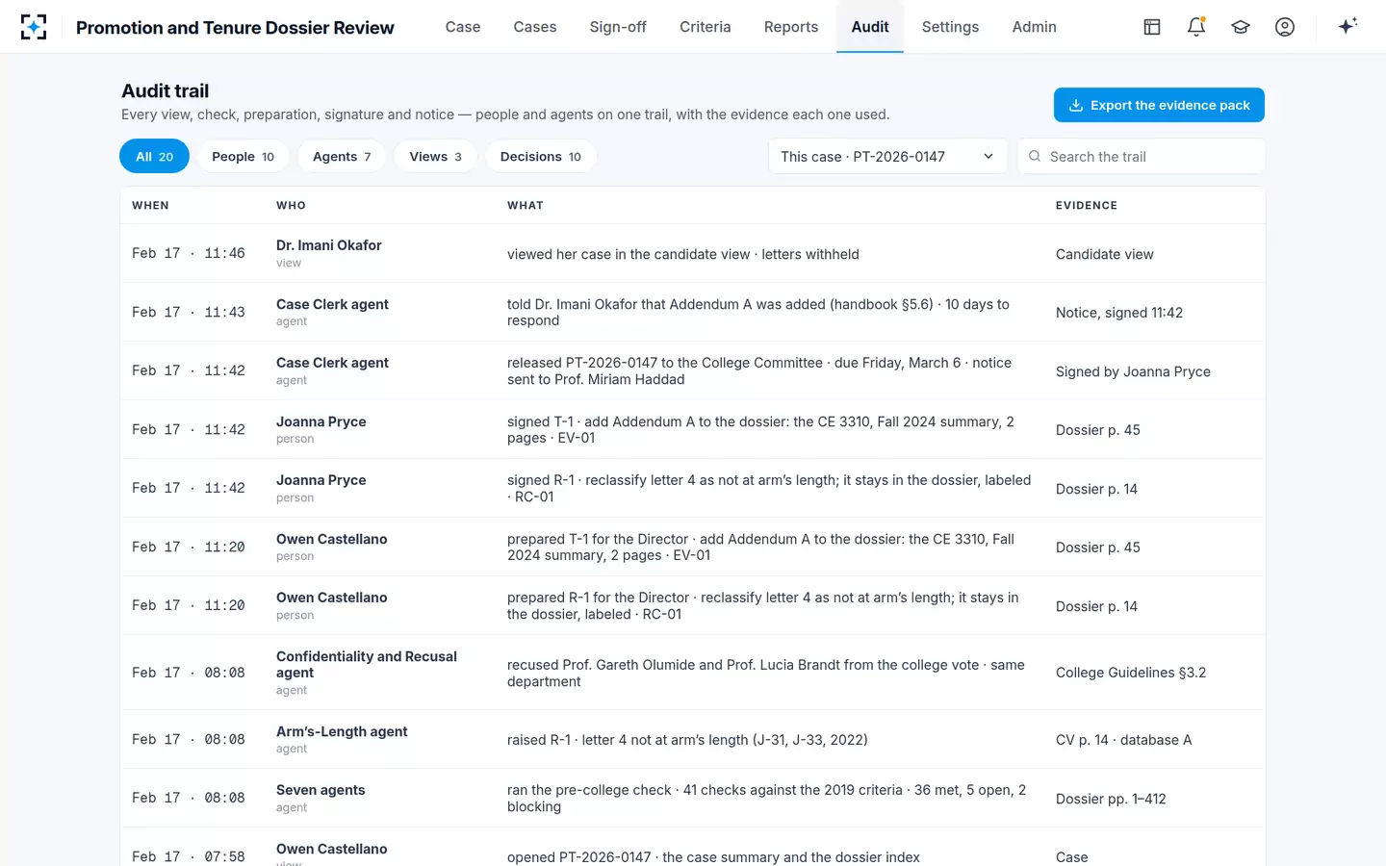Click the WHO column header
The width and height of the screenshot is (1386, 866).
[291, 205]
